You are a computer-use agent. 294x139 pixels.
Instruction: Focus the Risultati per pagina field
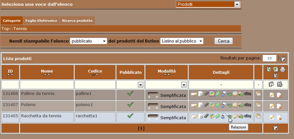coord(269,58)
